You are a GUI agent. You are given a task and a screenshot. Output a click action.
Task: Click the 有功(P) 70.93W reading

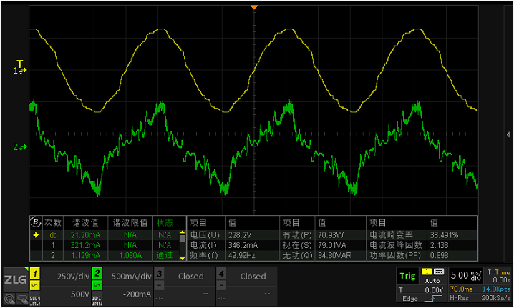323,235
